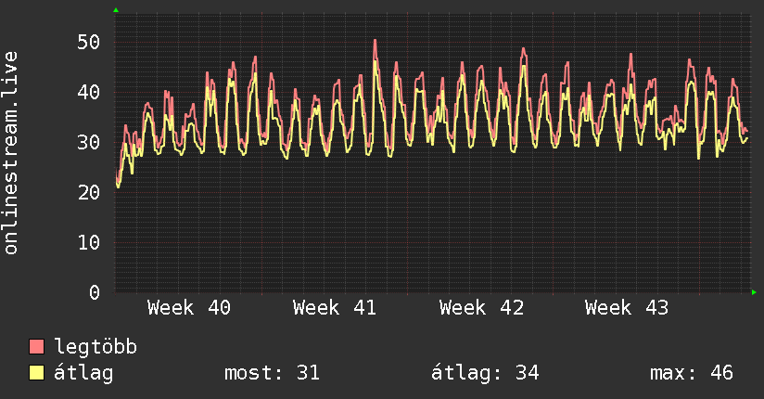The width and height of the screenshot is (764, 399).
Task: Click the Week 41 axis label
Action: click(335, 308)
